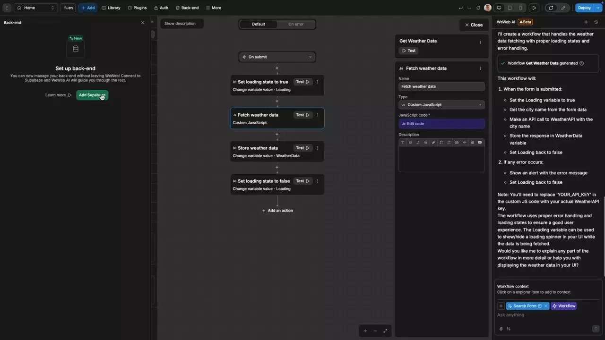Viewport: 605px width, 340px height.
Task: Attach a file with the paperclip icon
Action: (x=501, y=329)
